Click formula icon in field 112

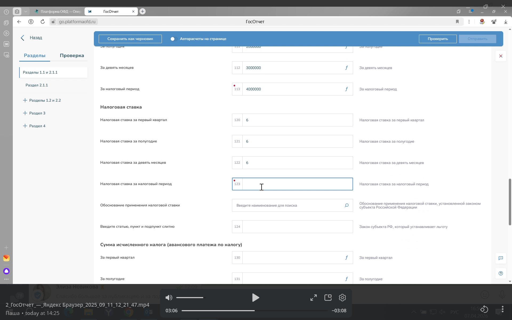(346, 68)
